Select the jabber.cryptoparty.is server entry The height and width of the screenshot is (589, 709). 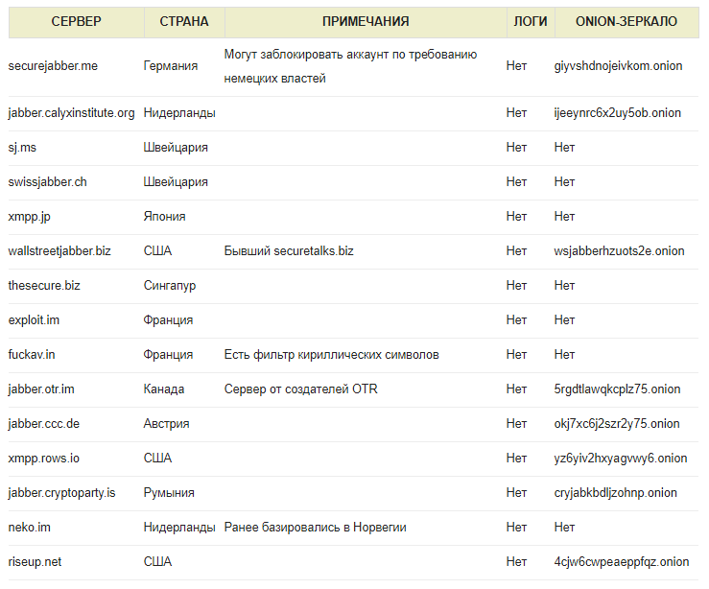click(61, 493)
